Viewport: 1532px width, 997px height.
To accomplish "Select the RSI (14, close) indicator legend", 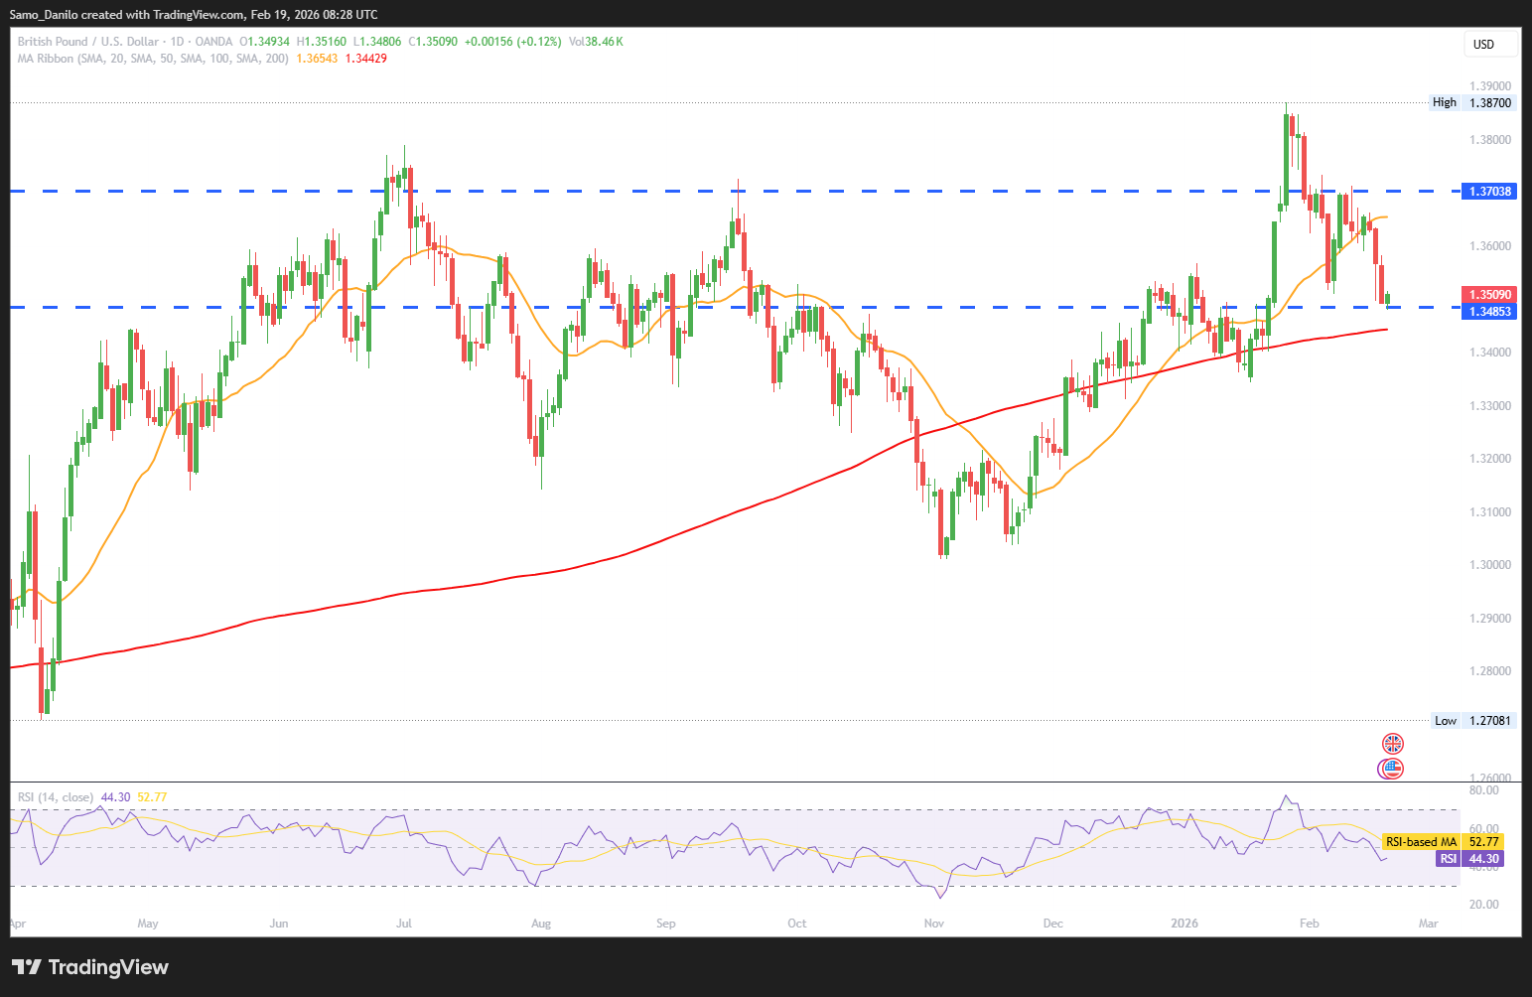I will pyautogui.click(x=56, y=797).
